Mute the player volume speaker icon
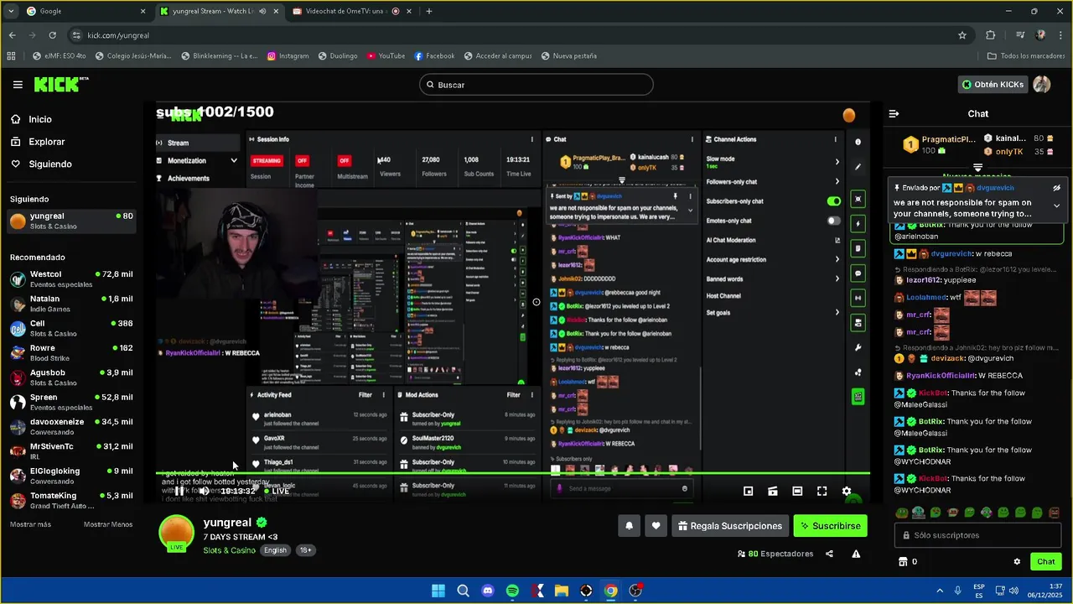 [204, 491]
